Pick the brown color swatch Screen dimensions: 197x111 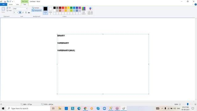tap(60, 10)
